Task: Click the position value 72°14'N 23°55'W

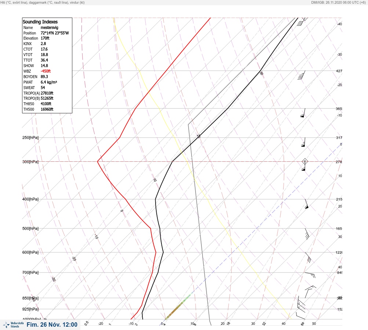Action: click(x=55, y=33)
